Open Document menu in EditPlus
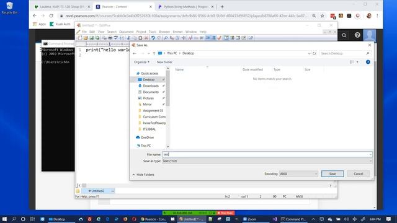The height and width of the screenshot is (223, 397). [x=126, y=32]
